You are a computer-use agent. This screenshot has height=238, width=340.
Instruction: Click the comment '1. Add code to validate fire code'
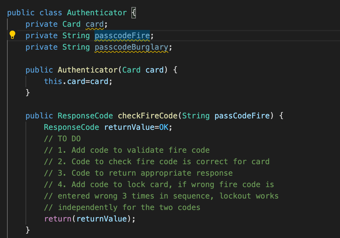(x=127, y=150)
